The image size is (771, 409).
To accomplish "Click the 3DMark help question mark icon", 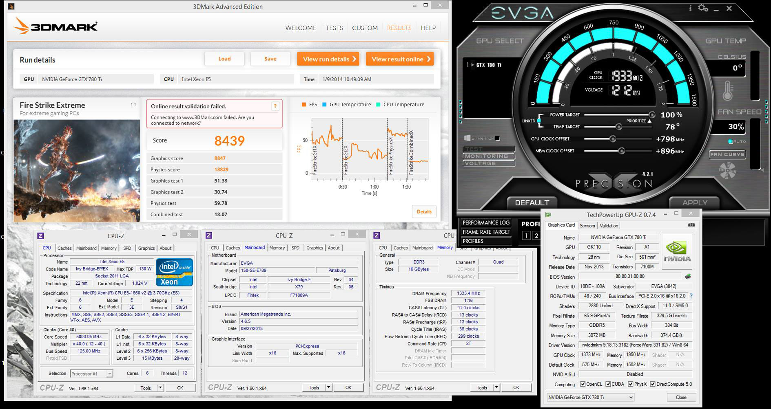I will click(x=275, y=106).
